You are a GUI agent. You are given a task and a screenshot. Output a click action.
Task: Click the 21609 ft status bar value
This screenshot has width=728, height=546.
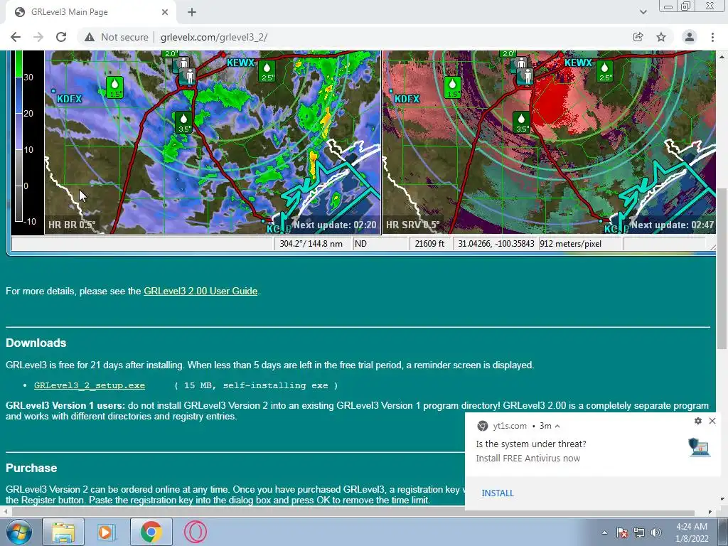(429, 244)
